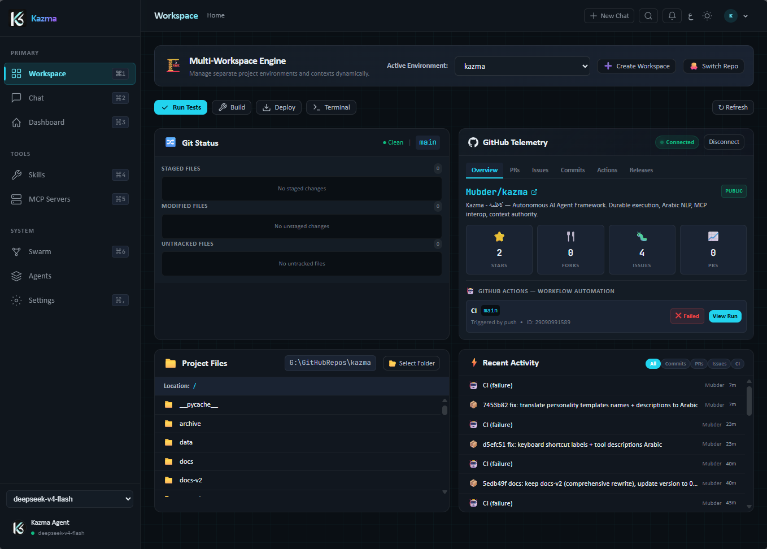Switch language with the Arabic letter icon
This screenshot has width=767, height=549.
[690, 16]
